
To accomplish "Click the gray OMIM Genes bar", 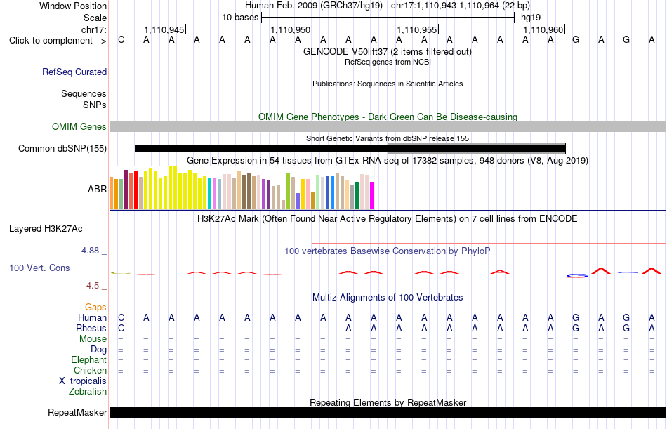I will coord(388,127).
